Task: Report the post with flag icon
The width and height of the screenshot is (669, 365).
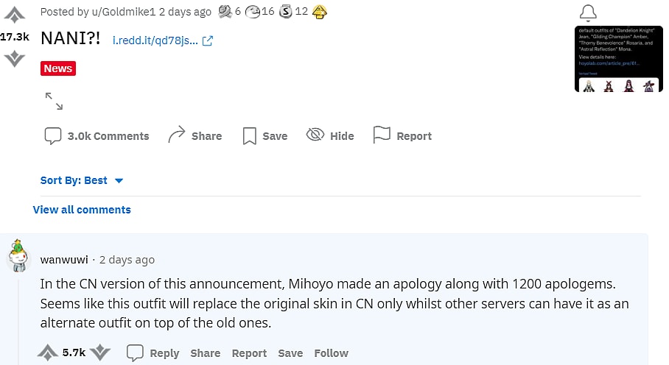Action: (x=402, y=136)
